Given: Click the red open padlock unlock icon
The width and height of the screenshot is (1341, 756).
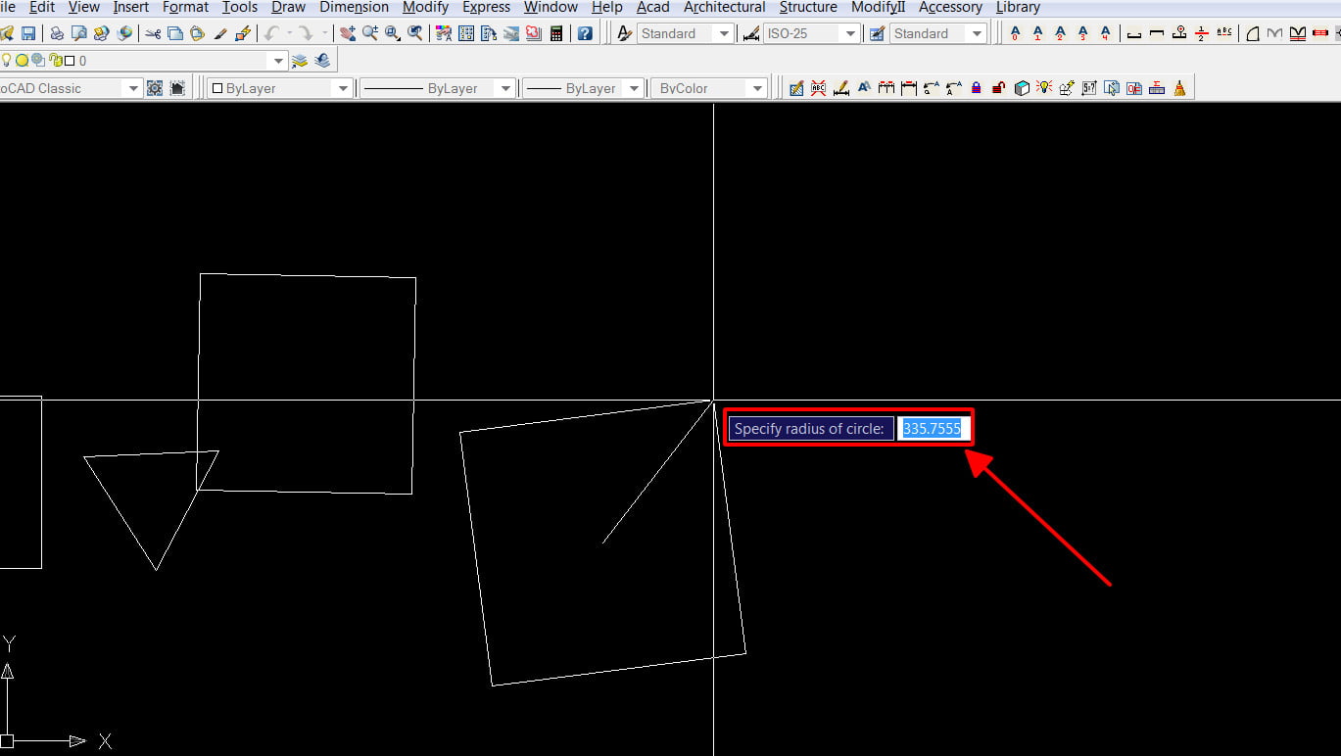Looking at the screenshot, I should [x=999, y=88].
